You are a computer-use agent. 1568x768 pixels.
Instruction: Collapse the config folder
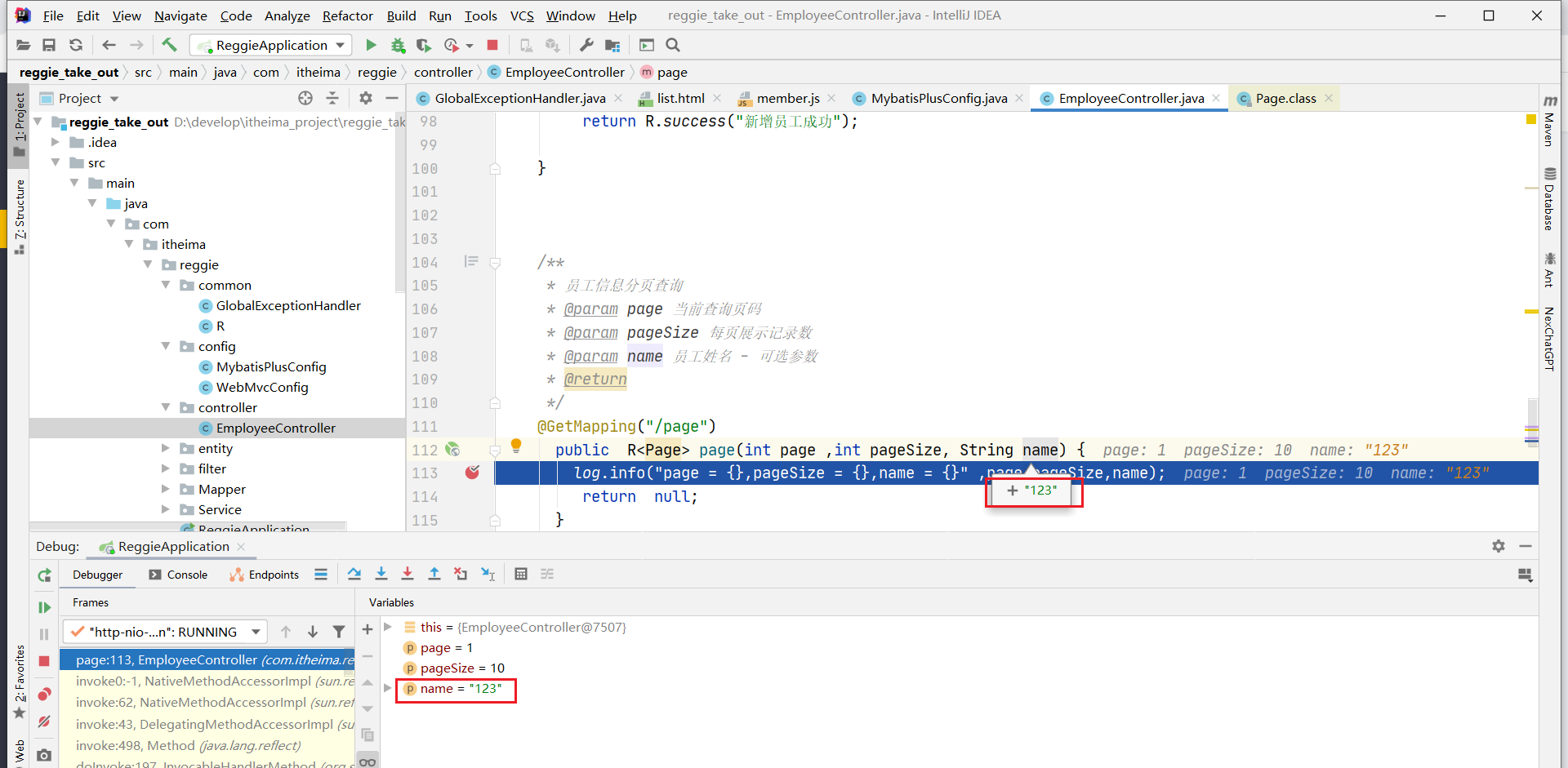coord(166,346)
